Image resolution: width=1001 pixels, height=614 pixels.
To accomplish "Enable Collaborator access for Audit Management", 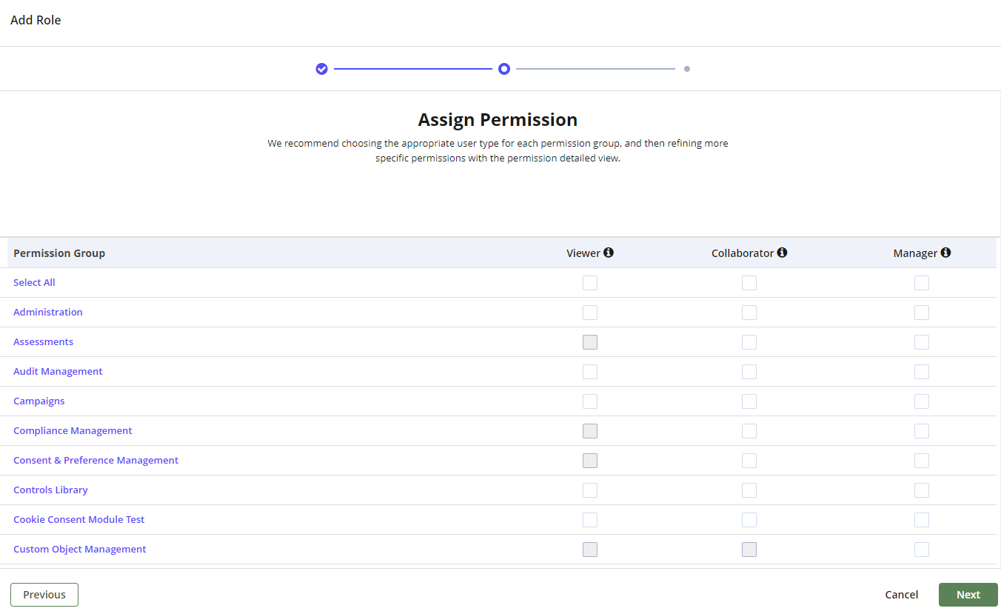I will [749, 371].
